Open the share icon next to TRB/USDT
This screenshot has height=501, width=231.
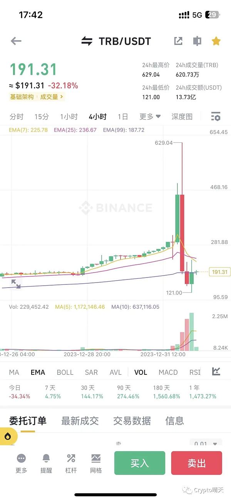click(x=178, y=41)
